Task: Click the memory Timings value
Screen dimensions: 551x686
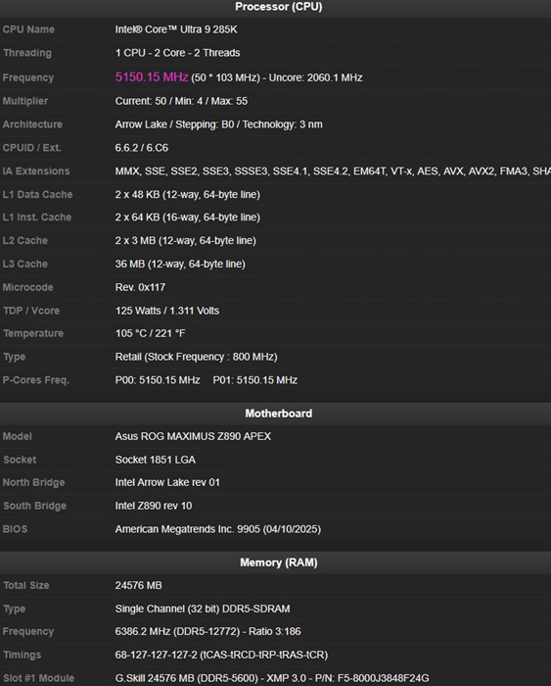Action: tap(221, 655)
